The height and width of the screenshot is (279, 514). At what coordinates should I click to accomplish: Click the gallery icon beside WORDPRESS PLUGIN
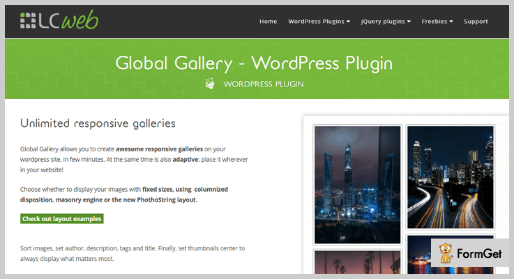click(x=210, y=84)
